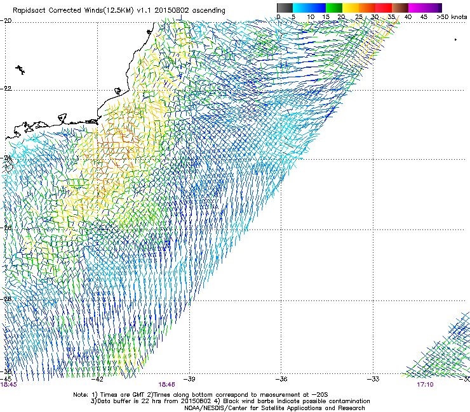Click the orange 25-30 knots legend segment
The width and height of the screenshot is (470, 412).
(367, 8)
